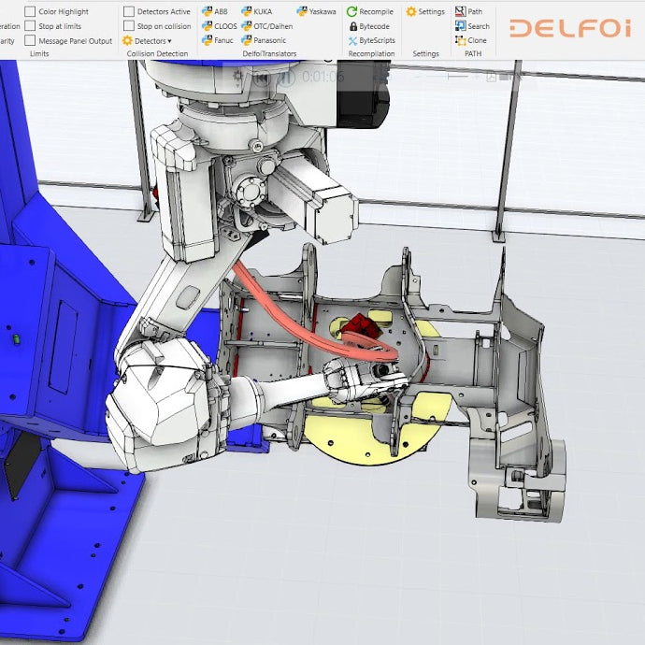Enable the Color Highlight checkbox
This screenshot has width=645, height=645.
coord(31,12)
